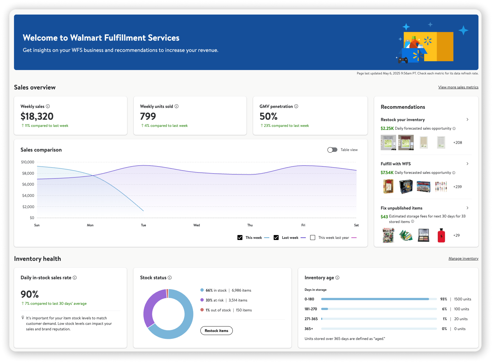Screen dimensions: 493x363
Task: Click the 271-365 days storage progress bar
Action: point(379,319)
